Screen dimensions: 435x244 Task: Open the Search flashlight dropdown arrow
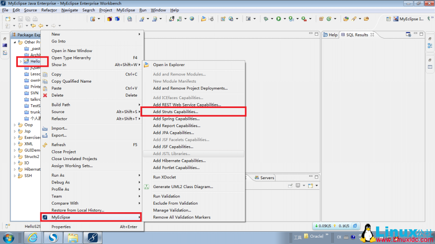(360, 19)
